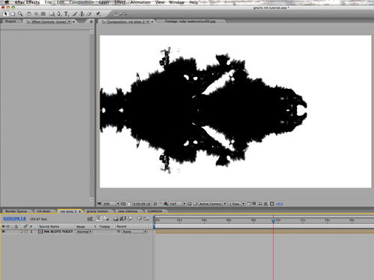This screenshot has height=280, width=374.
Task: Open the After Effects application menu
Action: (27, 2)
